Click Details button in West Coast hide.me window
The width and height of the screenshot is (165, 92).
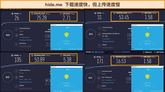pyautogui.click(x=141, y=91)
